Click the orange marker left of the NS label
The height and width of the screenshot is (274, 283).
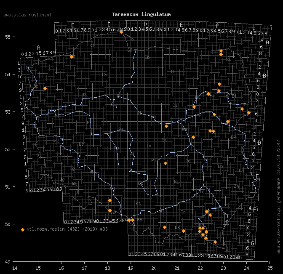(165, 227)
